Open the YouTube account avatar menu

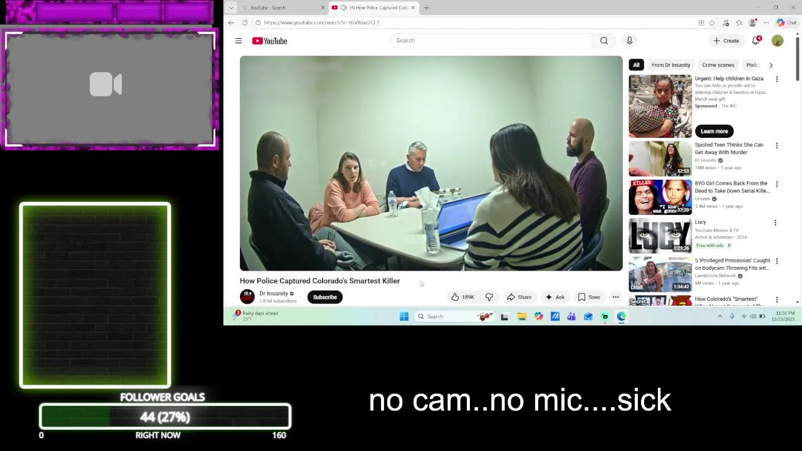tap(778, 41)
